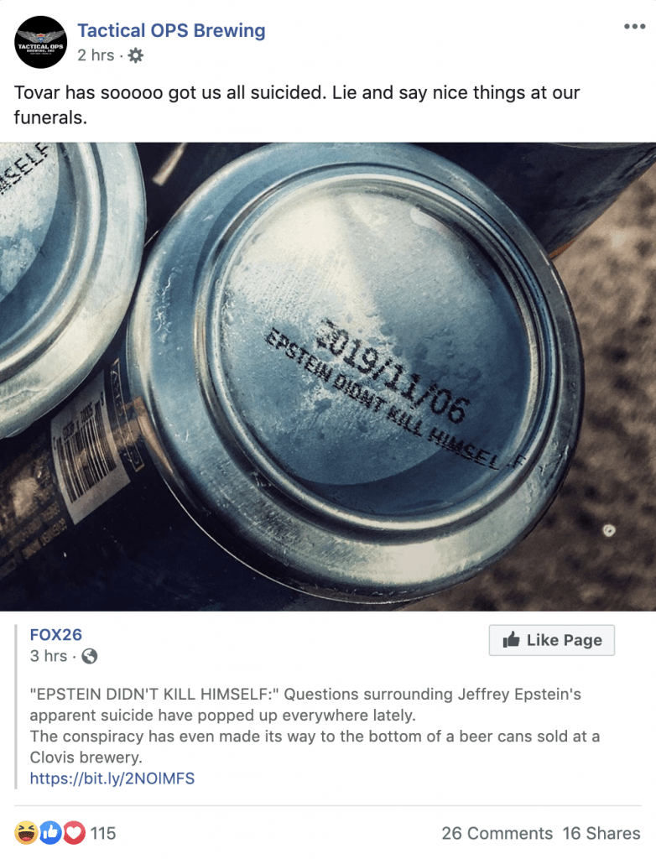Open the FOX26 page link
The height and width of the screenshot is (859, 656).
pos(56,634)
